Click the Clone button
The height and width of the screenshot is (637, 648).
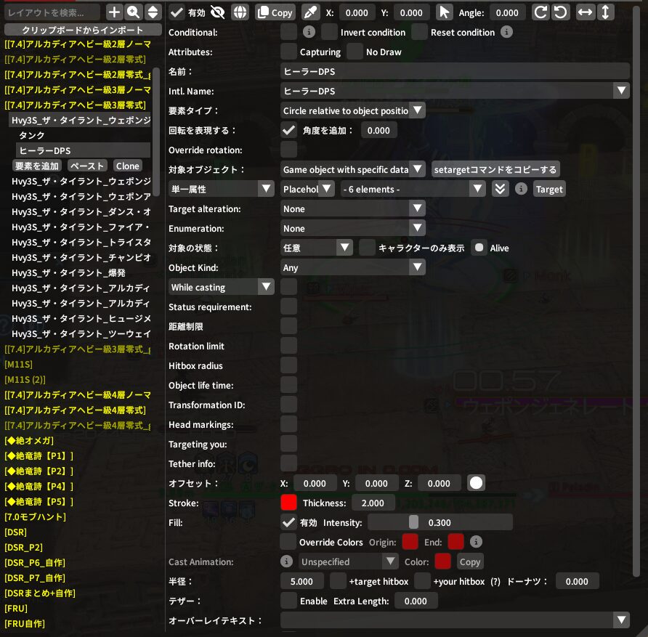click(127, 166)
